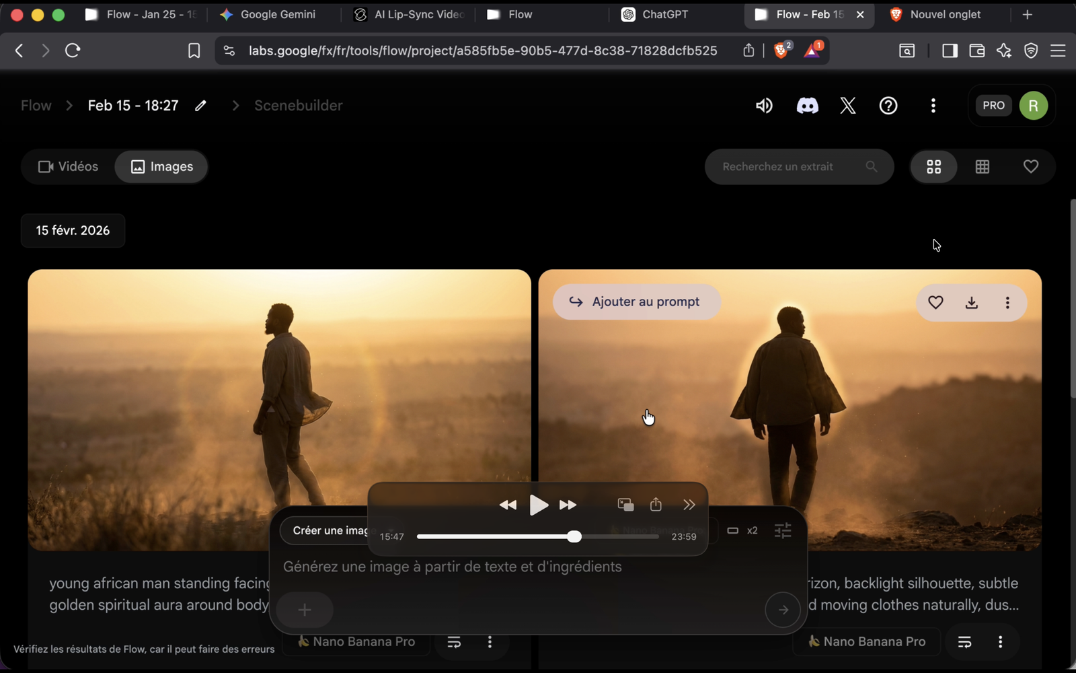1076x673 pixels.
Task: Click the Ajouter au prompt button
Action: (x=636, y=302)
